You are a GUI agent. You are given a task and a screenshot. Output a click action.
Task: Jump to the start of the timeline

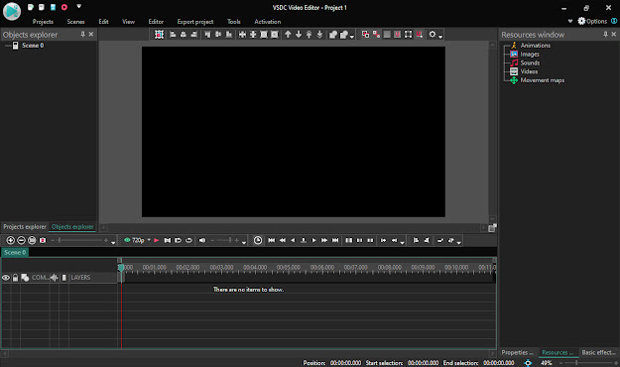pos(271,240)
